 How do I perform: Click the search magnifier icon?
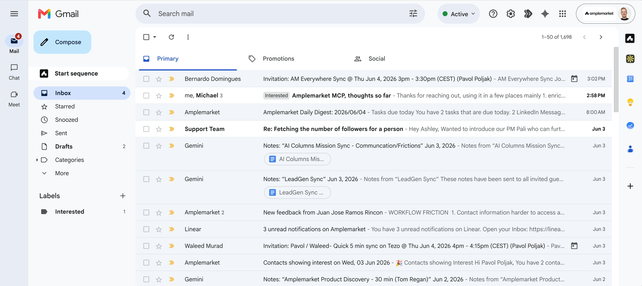147,13
